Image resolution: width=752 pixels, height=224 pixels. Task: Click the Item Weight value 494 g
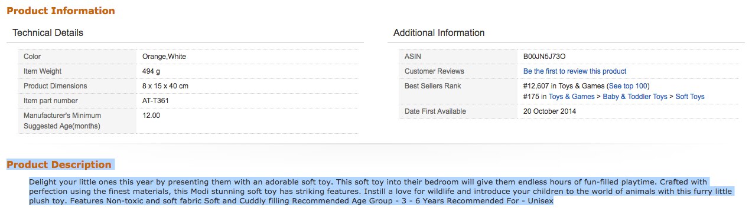point(151,71)
